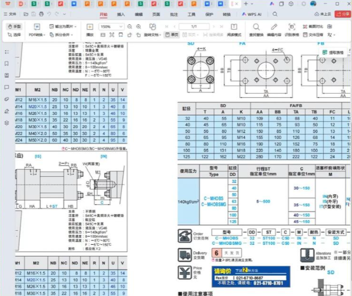
Task: Expand quick access customize chevron
Action: [x=64, y=14]
